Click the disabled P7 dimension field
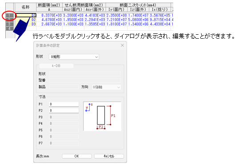Image resolution: width=238 pixels, height=166 pixels. (64, 143)
